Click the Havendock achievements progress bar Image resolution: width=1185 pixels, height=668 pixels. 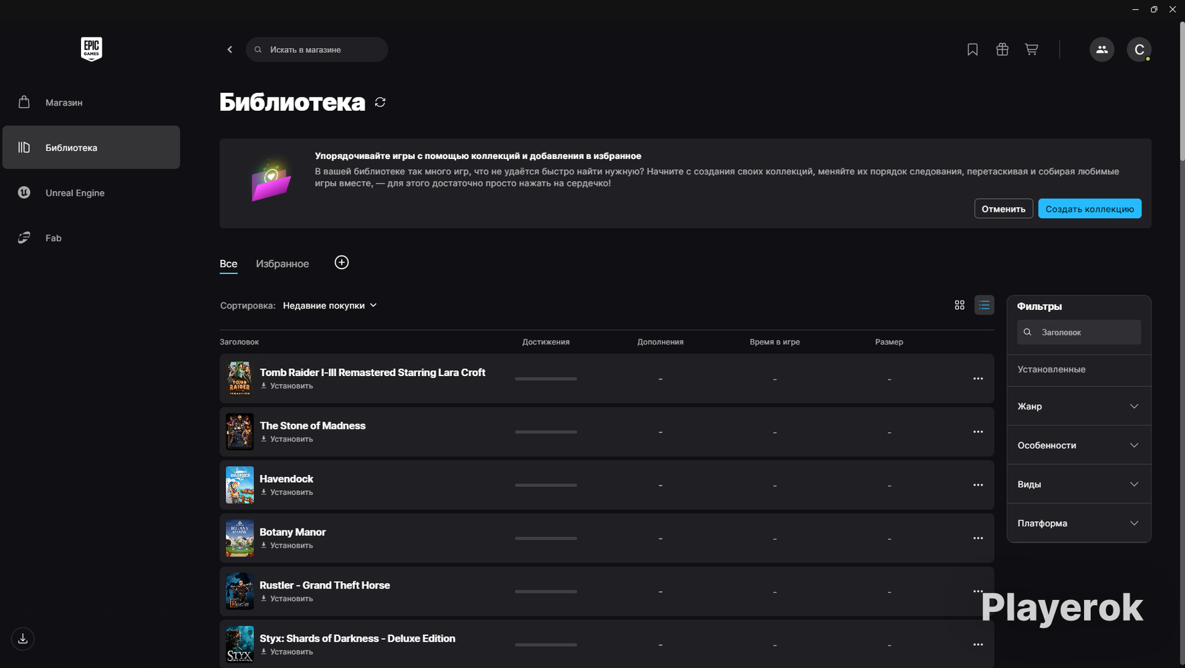(x=546, y=485)
